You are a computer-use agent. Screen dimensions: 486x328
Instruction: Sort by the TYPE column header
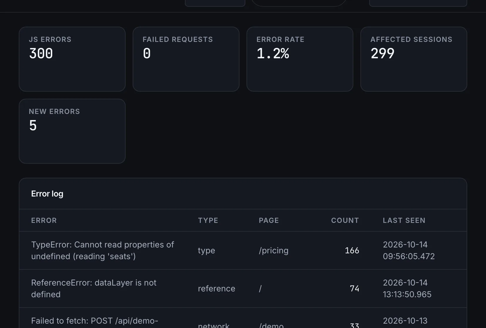(208, 220)
